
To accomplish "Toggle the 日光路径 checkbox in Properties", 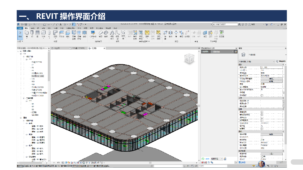I will click(x=262, y=95).
